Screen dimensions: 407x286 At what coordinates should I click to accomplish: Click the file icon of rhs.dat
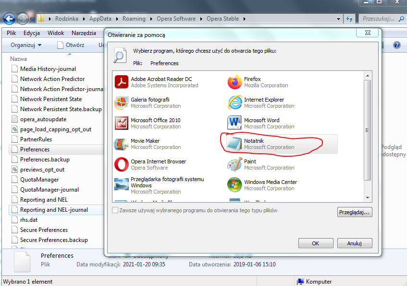[x=14, y=220]
